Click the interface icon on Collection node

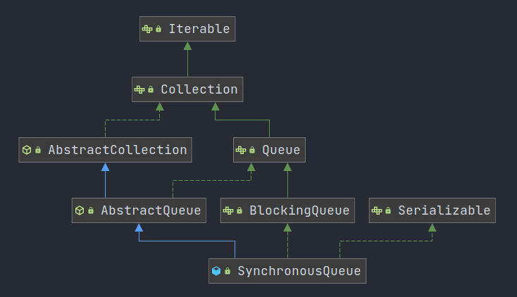point(139,89)
